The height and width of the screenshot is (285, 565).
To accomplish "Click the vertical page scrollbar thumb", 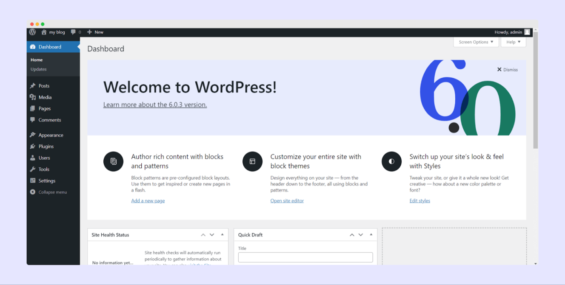I will tap(536, 90).
